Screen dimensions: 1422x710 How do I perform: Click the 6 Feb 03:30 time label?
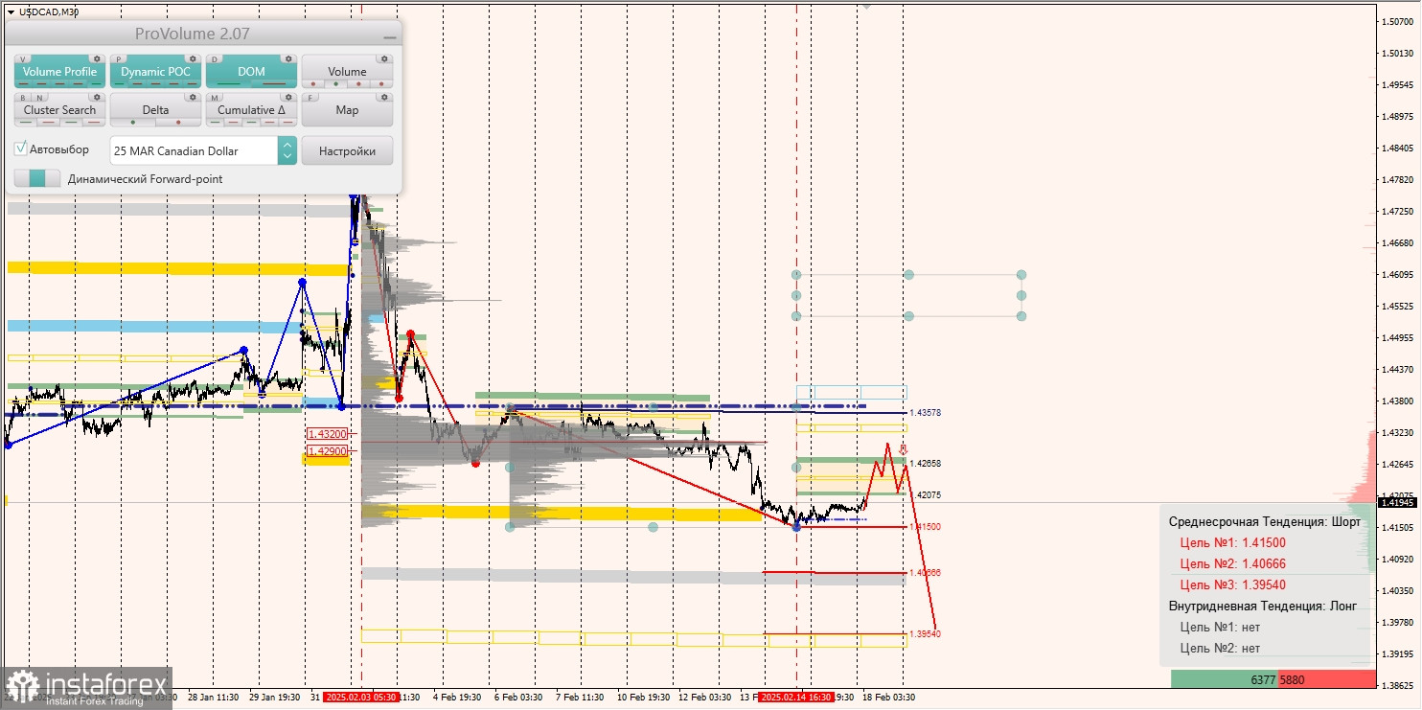(x=519, y=698)
